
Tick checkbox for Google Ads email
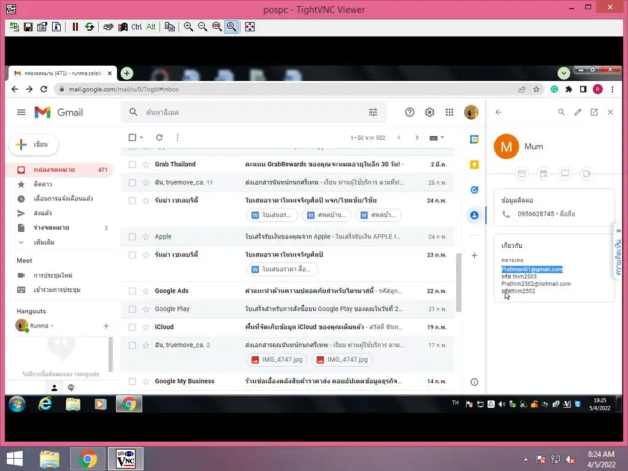[132, 291]
